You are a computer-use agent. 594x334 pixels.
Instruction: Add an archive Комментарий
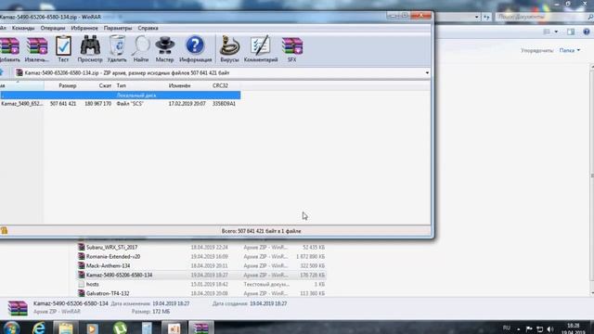pos(261,49)
